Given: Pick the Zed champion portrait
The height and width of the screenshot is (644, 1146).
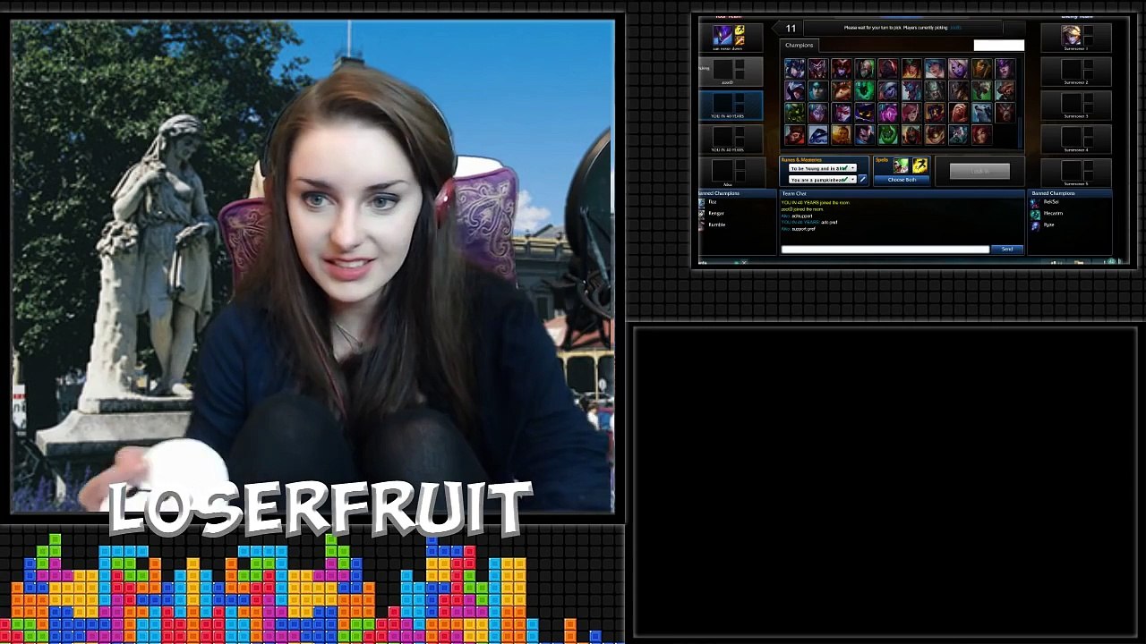Looking at the screenshot, I should 911,135.
